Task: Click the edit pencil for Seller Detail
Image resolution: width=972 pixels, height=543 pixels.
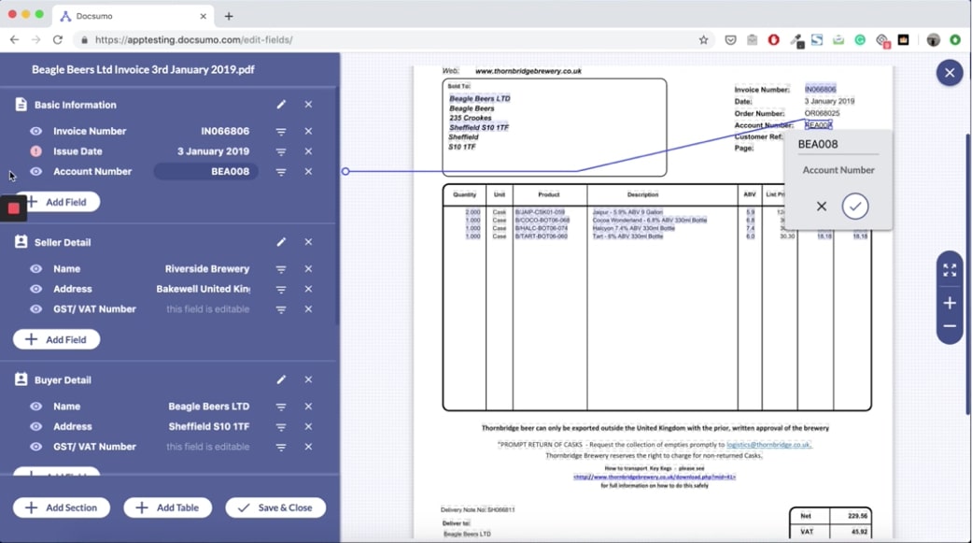Action: tap(283, 241)
